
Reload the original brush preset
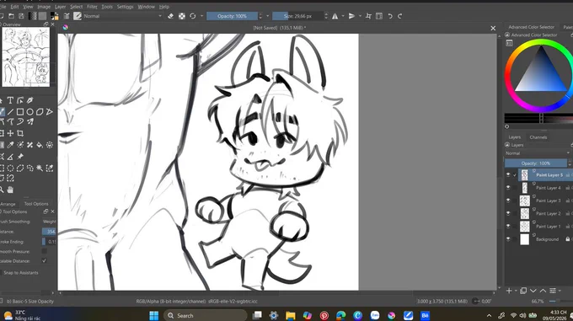coord(193,16)
